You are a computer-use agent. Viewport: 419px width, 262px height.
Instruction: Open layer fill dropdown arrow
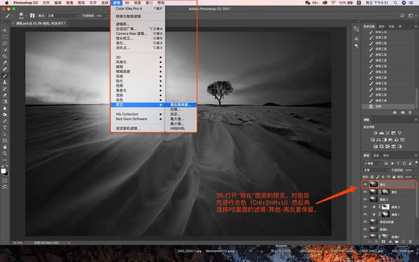(x=416, y=177)
